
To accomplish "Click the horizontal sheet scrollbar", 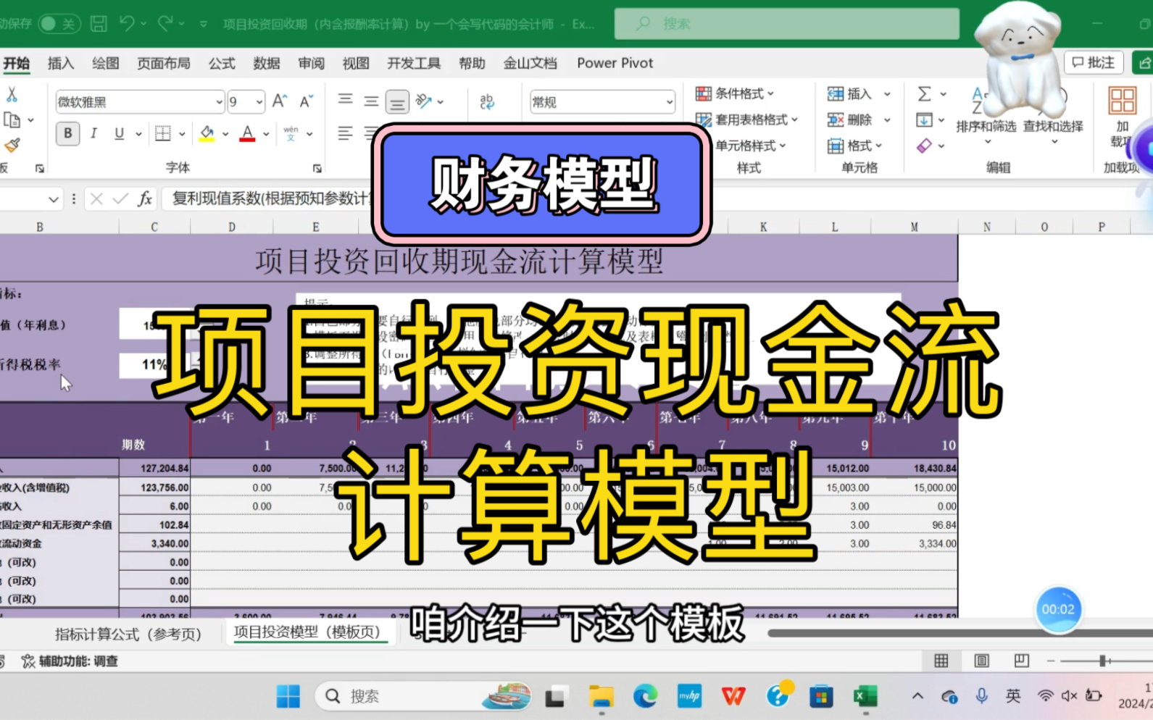I will pyautogui.click(x=960, y=633).
